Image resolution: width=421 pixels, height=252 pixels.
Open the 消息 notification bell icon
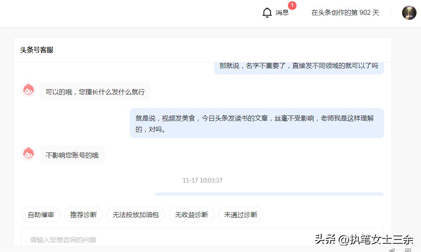[x=267, y=12]
